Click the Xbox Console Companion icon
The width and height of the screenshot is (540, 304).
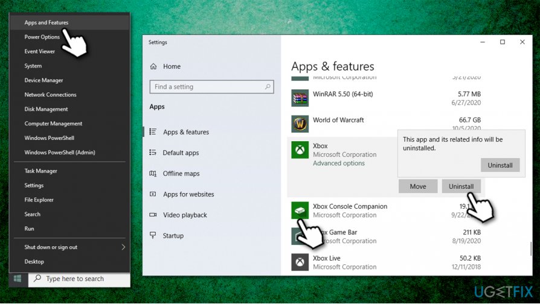(x=300, y=210)
